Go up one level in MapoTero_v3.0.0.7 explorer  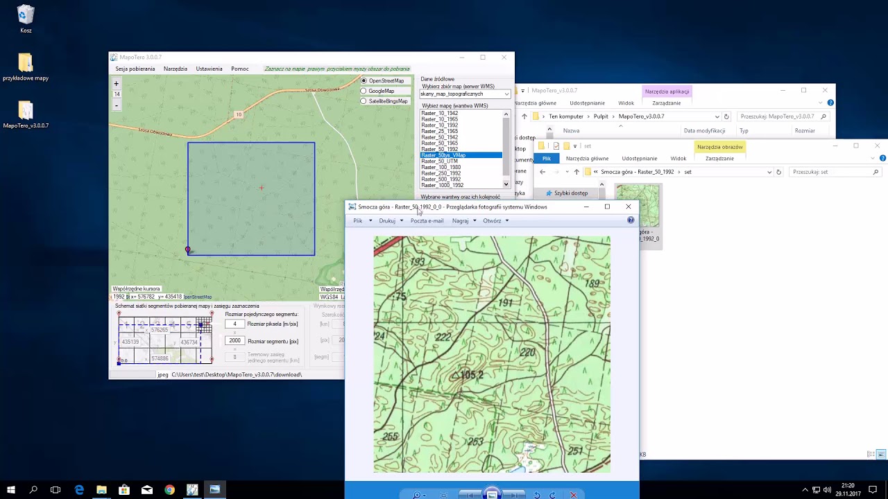(x=524, y=116)
